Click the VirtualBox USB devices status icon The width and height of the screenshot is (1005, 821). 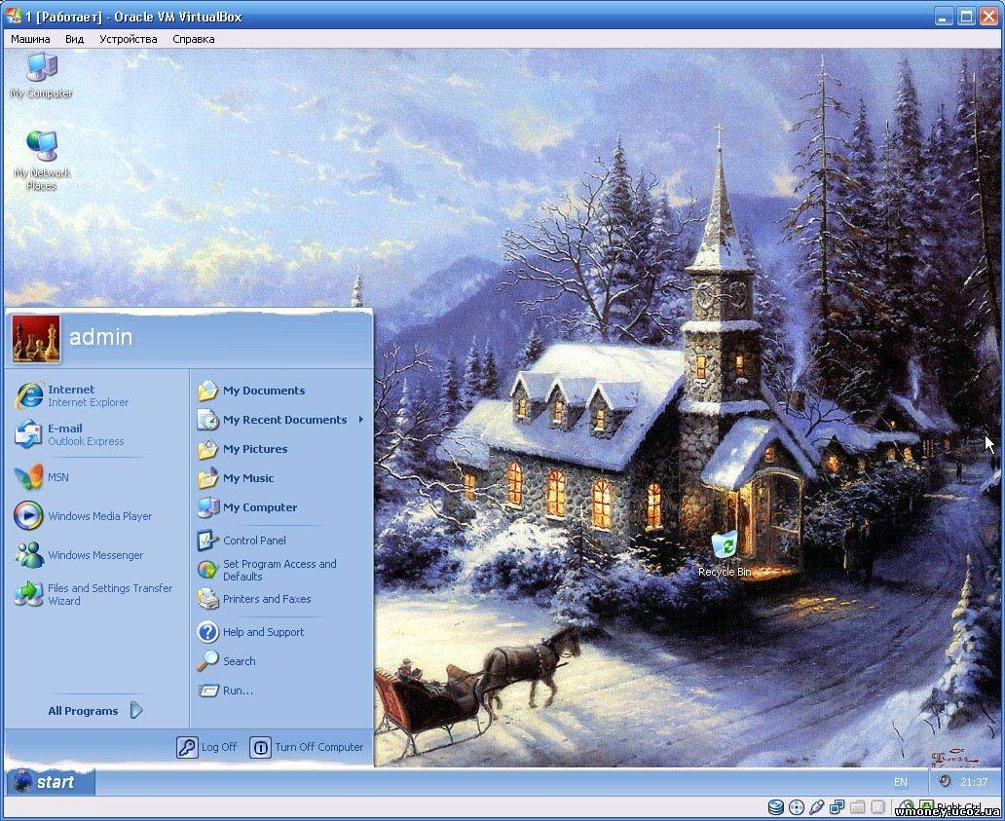click(x=816, y=807)
